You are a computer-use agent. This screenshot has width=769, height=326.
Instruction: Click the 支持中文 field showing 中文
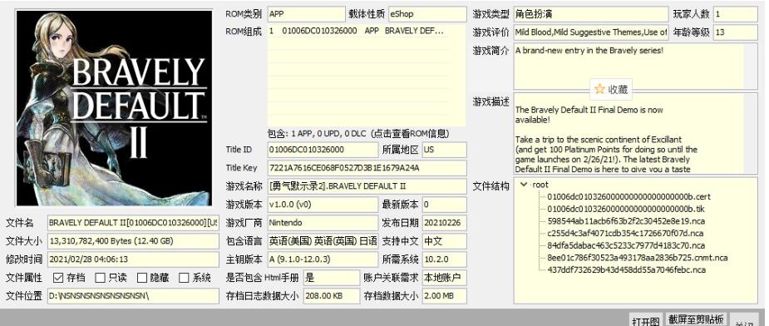[x=444, y=241]
